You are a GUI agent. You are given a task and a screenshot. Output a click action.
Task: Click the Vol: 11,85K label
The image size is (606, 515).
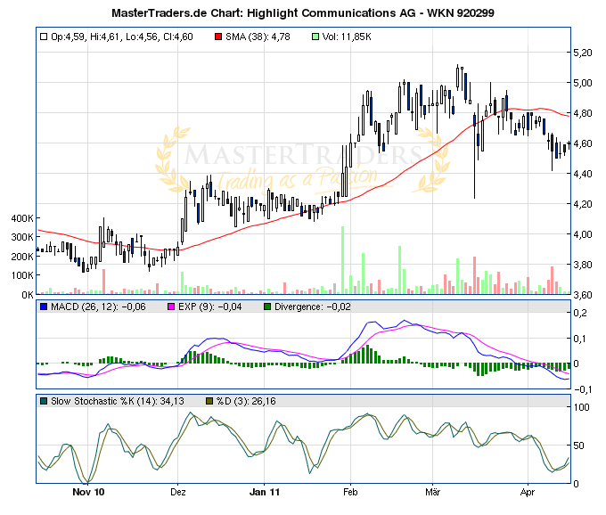click(x=347, y=37)
